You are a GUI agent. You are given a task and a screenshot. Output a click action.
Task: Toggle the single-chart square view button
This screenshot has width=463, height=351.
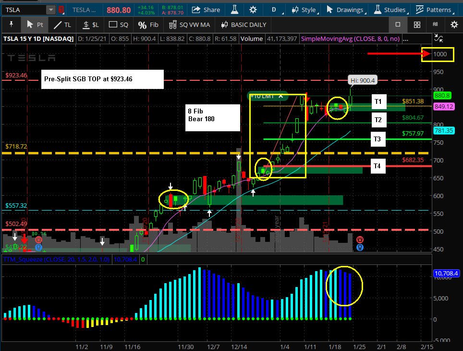pyautogui.click(x=398, y=25)
